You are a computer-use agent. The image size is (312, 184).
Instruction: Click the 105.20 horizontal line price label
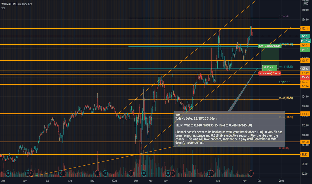pyautogui.click(x=305, y=142)
